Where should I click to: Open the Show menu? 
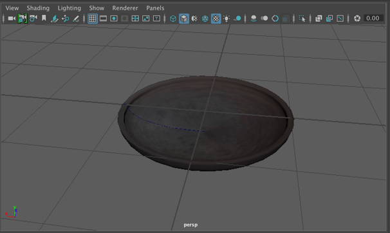click(x=97, y=8)
